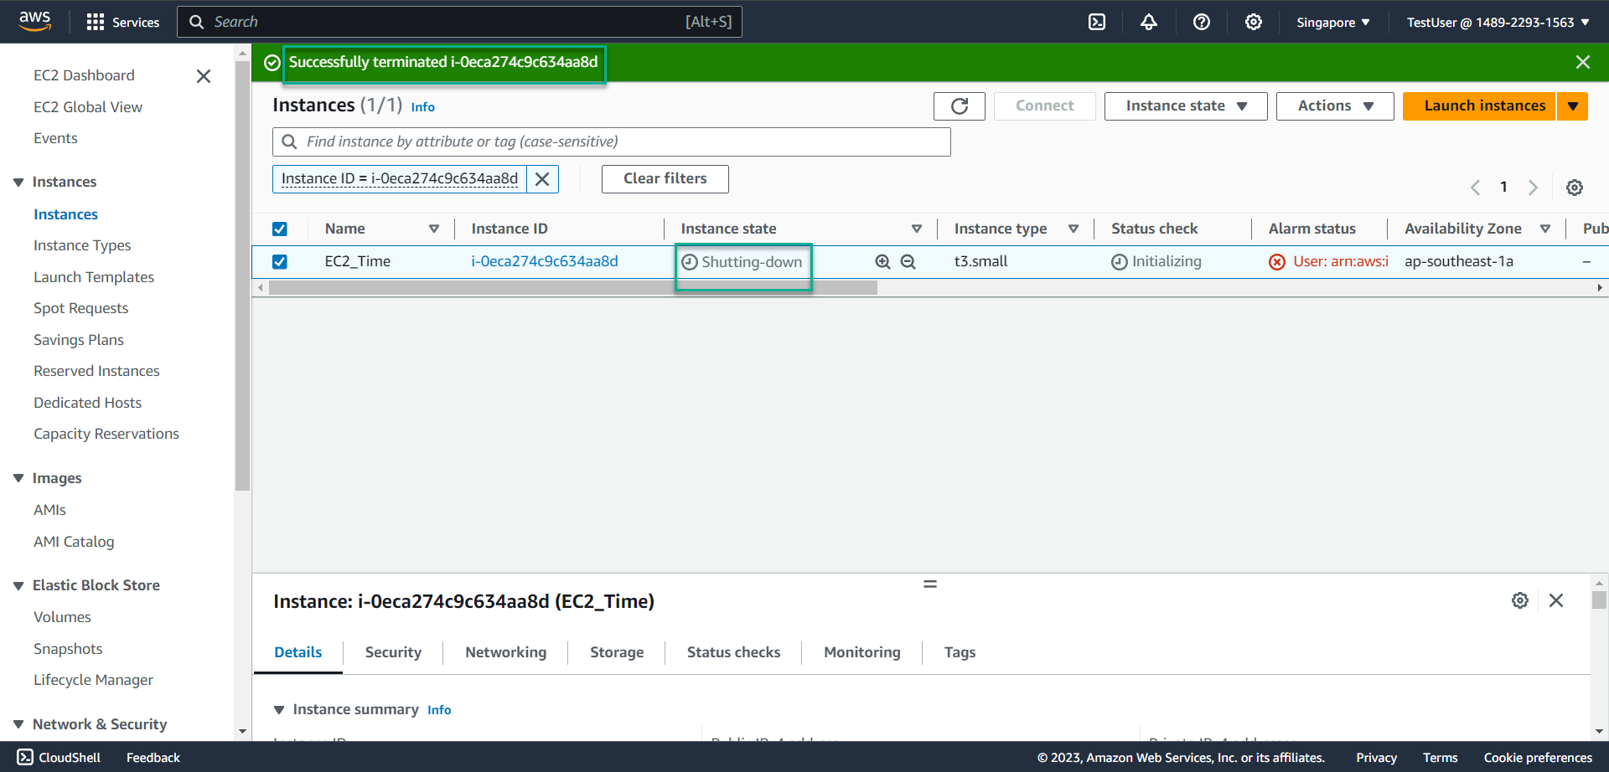Click the zoom-in filter icon for Shutting-down

pos(882,262)
